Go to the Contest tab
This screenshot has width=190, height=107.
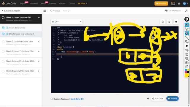[x=52, y=4]
